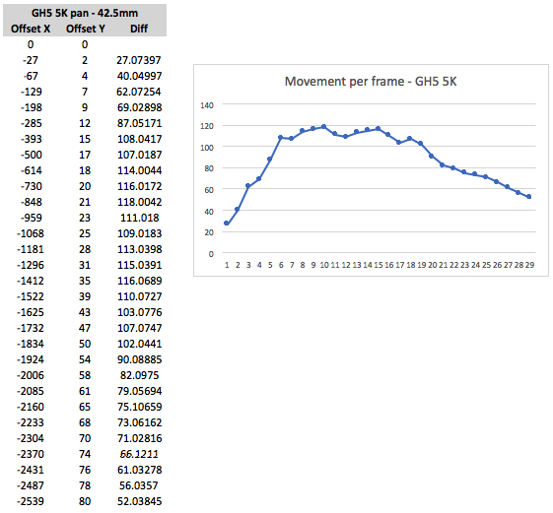The width and height of the screenshot is (553, 513).
Task: Select the Diff cell 111.018
Action: pos(140,218)
